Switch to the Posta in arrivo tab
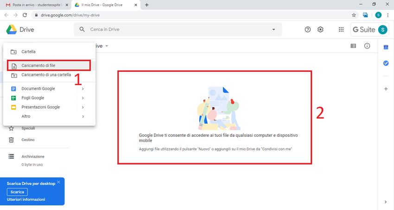The width and height of the screenshot is (394, 210). pyautogui.click(x=35, y=5)
